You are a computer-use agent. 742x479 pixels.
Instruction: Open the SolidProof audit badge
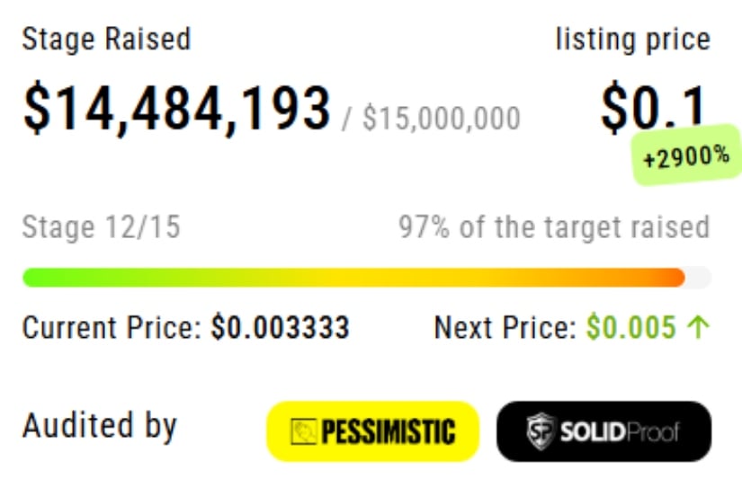click(603, 431)
